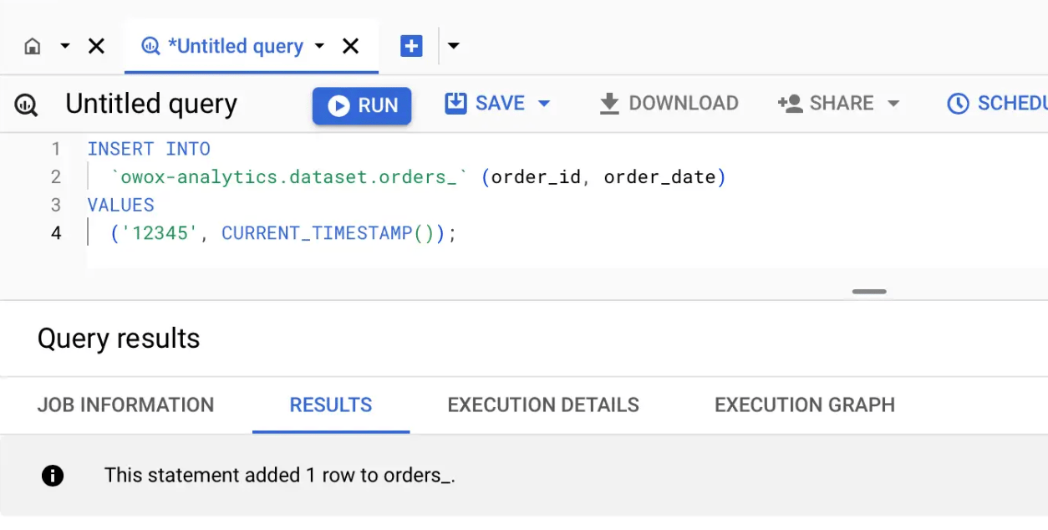Click the panel resize handle below editor
This screenshot has height=530, width=1048.
coord(869,292)
